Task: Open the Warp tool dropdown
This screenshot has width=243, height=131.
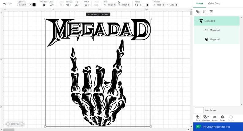Action: click(97, 5)
